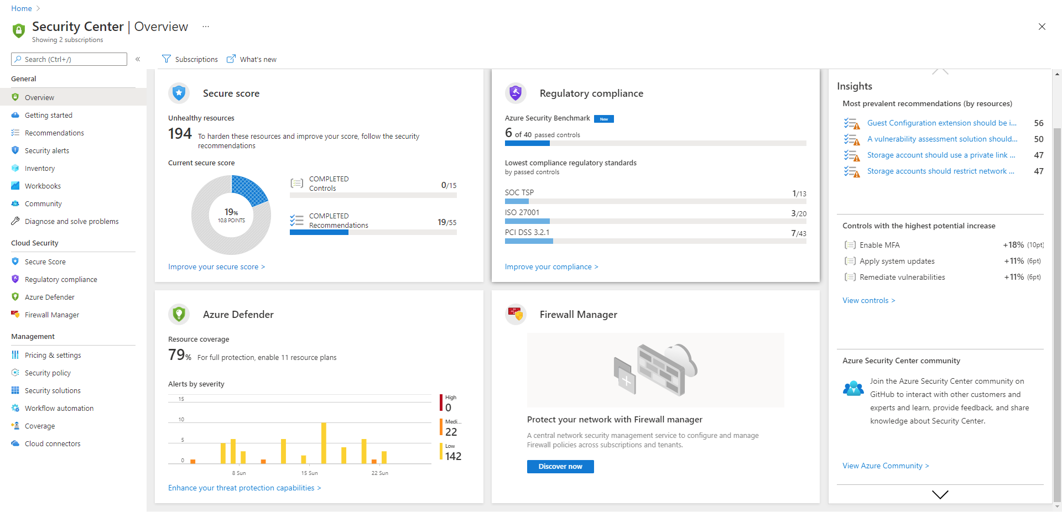The width and height of the screenshot is (1062, 512).
Task: Open the View Azure Community link
Action: (x=885, y=466)
